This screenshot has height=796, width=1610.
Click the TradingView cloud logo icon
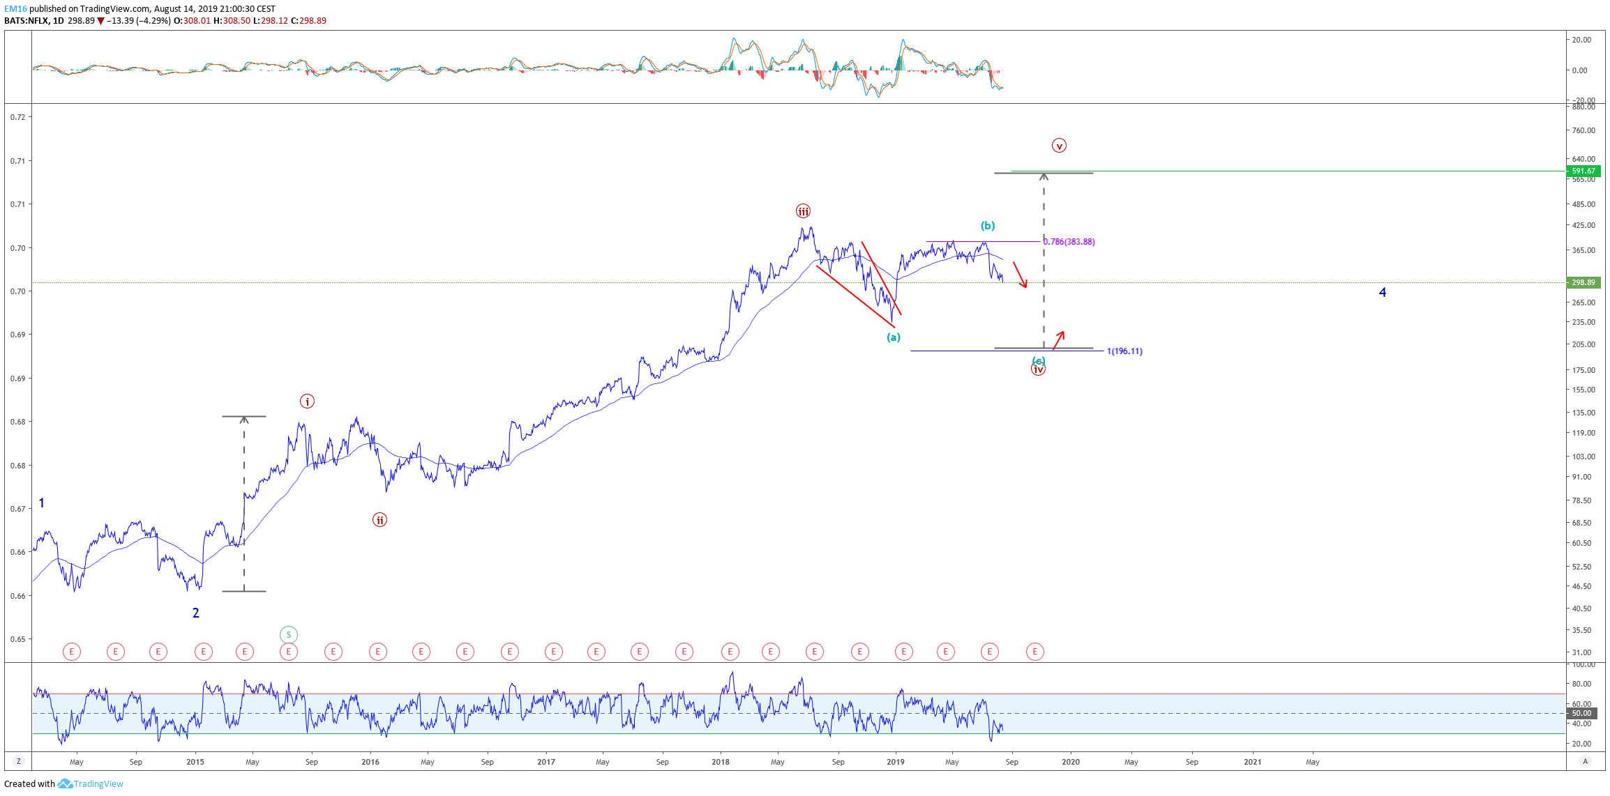click(65, 784)
